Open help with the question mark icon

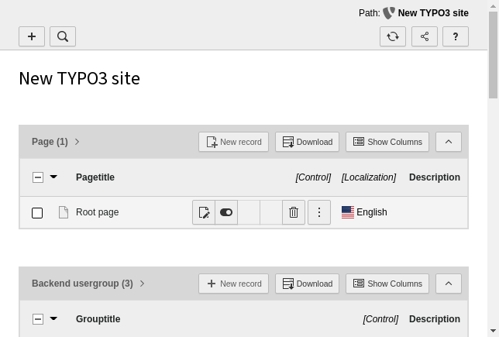456,36
